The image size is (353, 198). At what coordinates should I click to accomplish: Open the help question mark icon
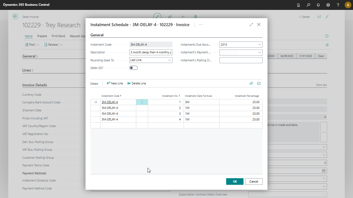click(338, 5)
